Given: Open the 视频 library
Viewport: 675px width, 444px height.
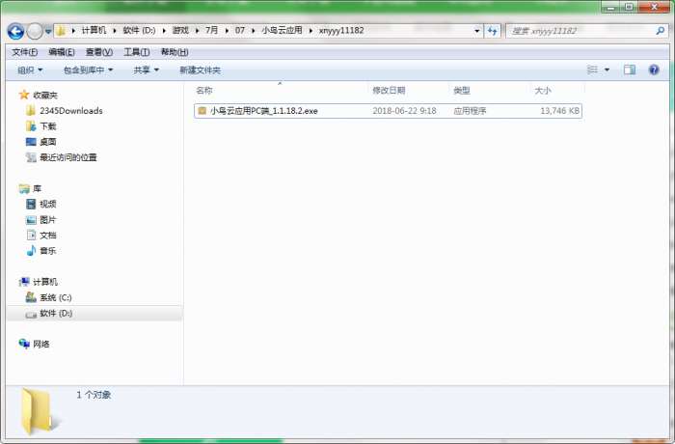Looking at the screenshot, I should click(x=48, y=204).
